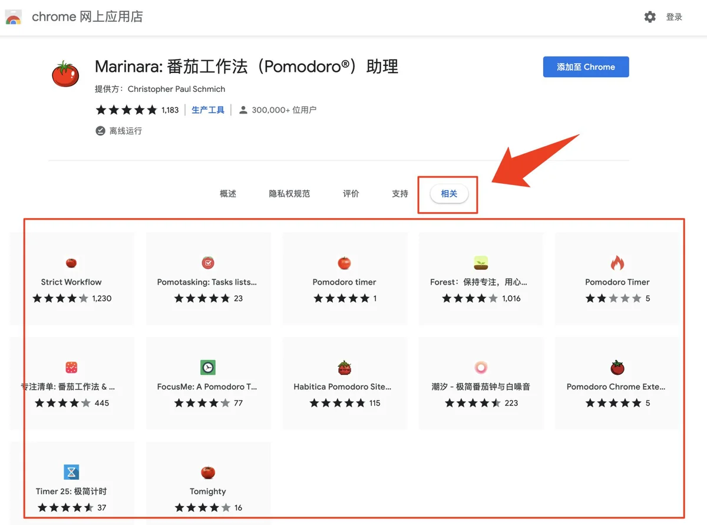Click the Timer 25 star rating
The height and width of the screenshot is (525, 707).
[65, 508]
